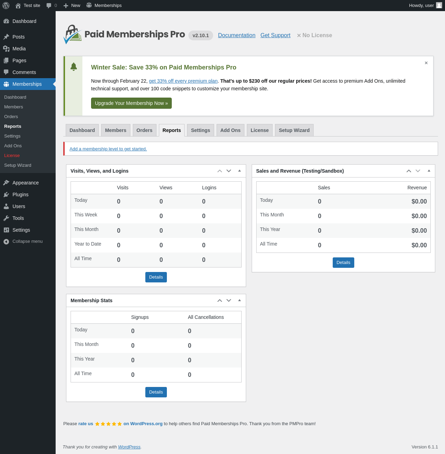Open the Dashboard tab
The image size is (445, 454).
[x=82, y=130]
